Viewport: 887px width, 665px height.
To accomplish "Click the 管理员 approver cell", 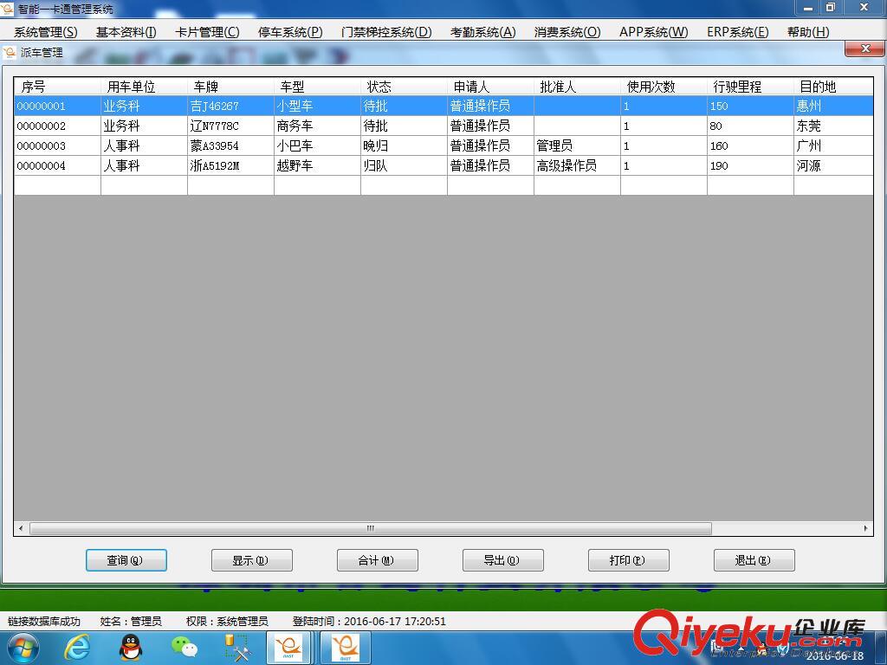I will (576, 145).
